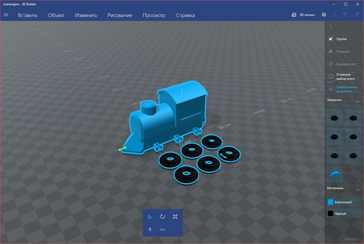
Task: Click the Group icon
Action: (x=331, y=39)
